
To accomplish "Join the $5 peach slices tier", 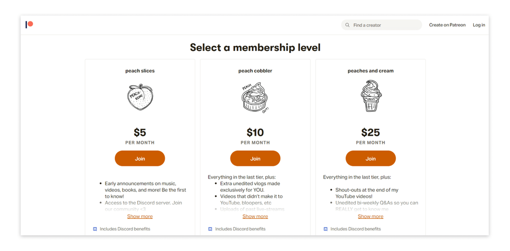I will (x=140, y=159).
